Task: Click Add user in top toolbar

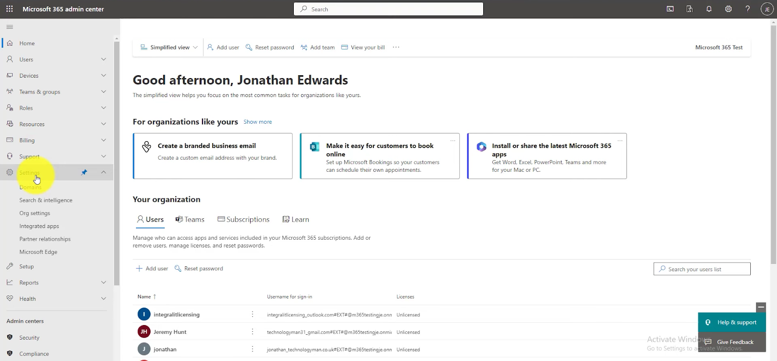Action: pyautogui.click(x=223, y=48)
